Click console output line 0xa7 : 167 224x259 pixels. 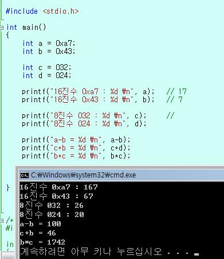click(x=59, y=187)
